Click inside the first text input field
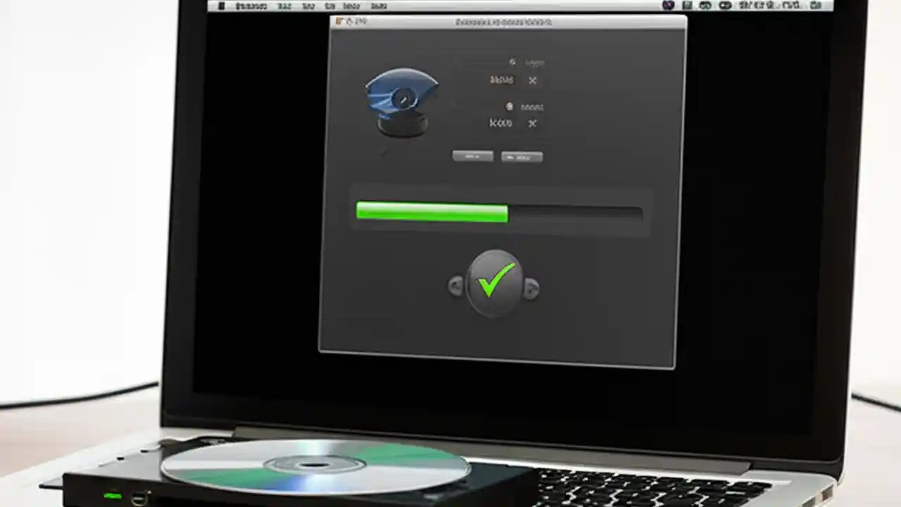 (501, 80)
